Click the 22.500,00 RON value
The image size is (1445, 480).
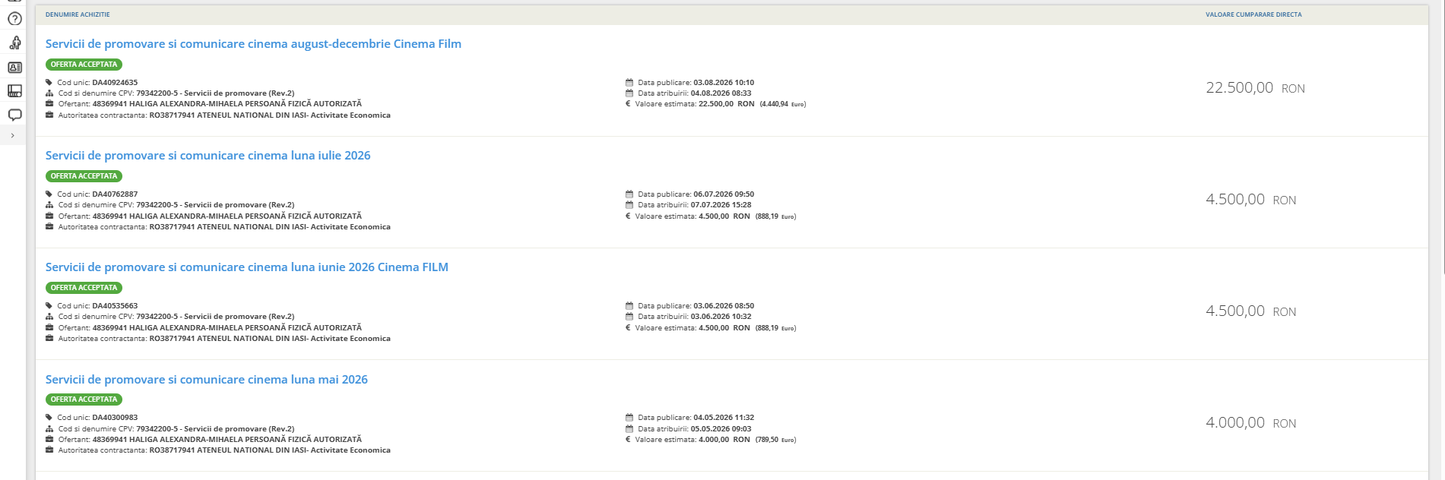(x=1255, y=88)
